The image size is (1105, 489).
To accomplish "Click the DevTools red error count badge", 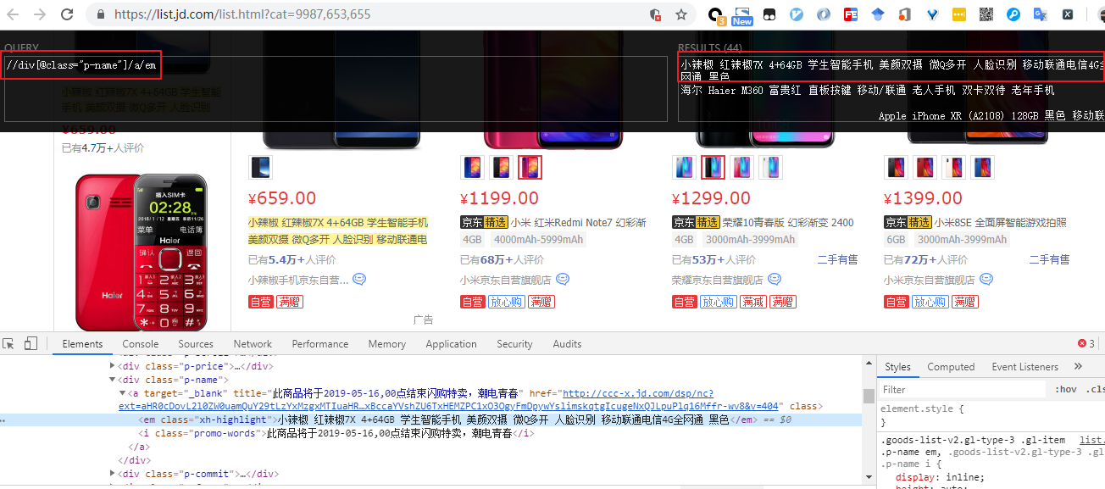I will click(1086, 343).
